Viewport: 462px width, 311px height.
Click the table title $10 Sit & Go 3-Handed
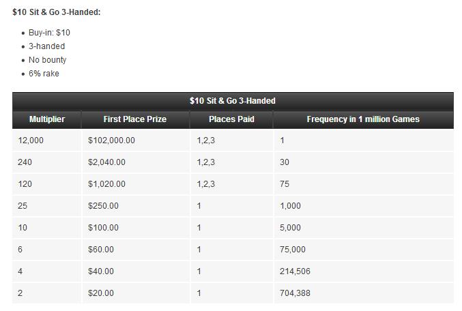pyautogui.click(x=233, y=101)
